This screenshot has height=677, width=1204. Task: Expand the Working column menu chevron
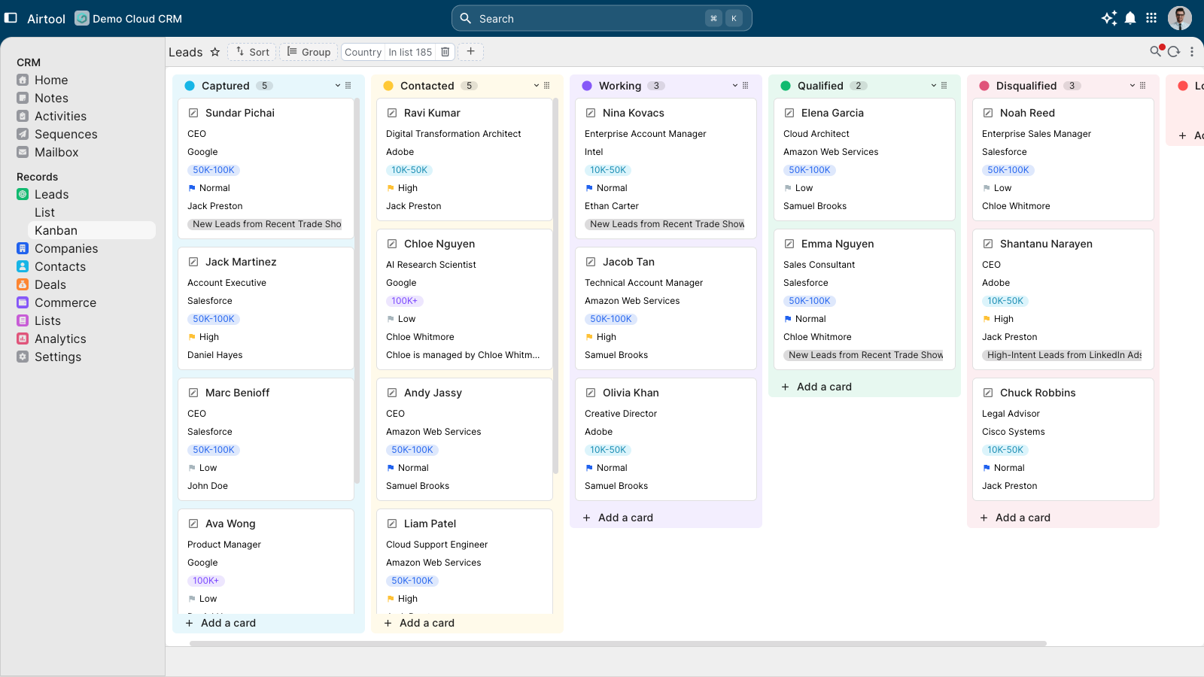pyautogui.click(x=735, y=86)
